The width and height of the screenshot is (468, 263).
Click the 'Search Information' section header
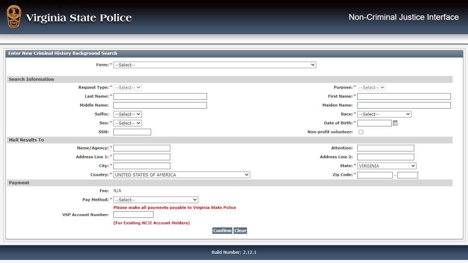[32, 79]
